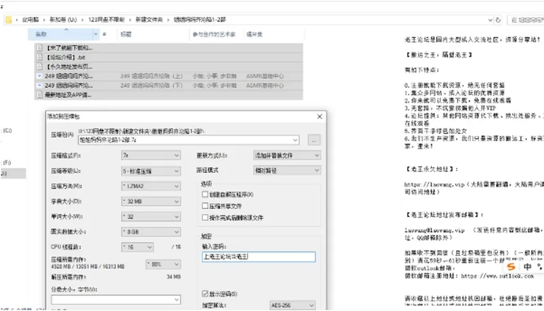Open the split volume size combo box
This screenshot has width=544, height=311.
(116, 300)
